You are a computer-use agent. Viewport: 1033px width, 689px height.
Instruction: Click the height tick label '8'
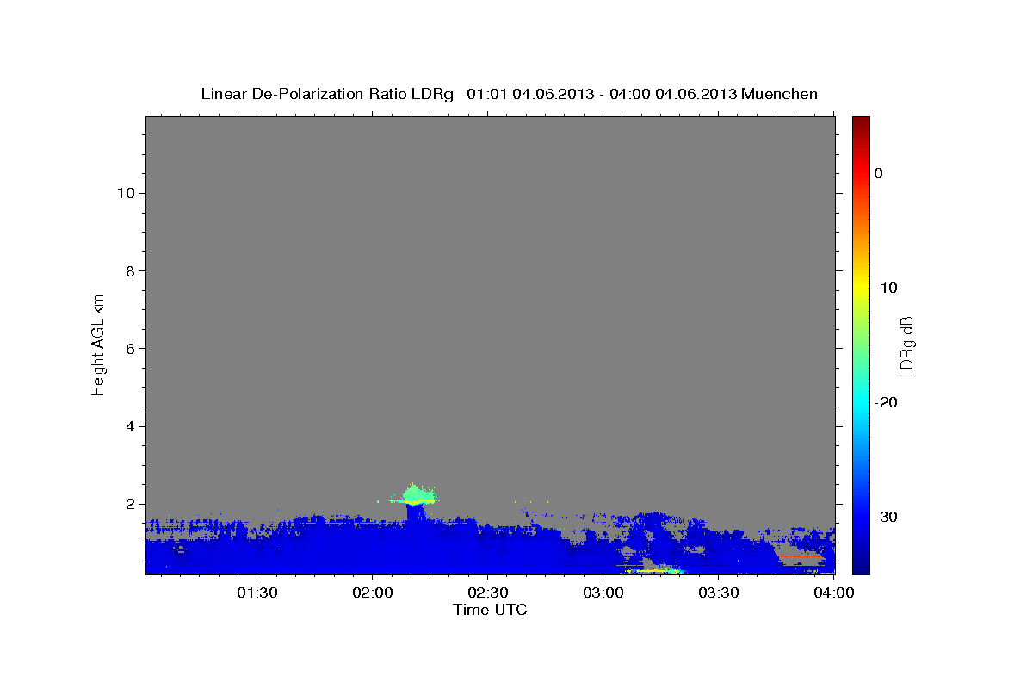(x=128, y=270)
